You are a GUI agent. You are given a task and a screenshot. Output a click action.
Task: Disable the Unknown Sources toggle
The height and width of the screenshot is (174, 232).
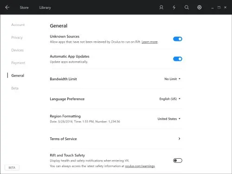pos(178,39)
